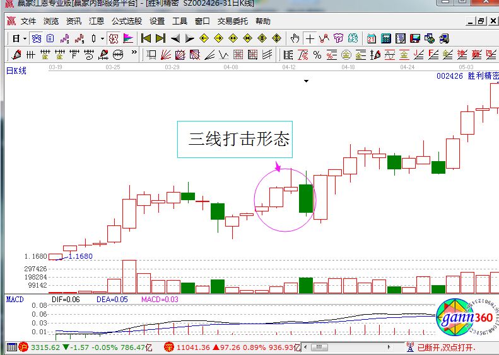Screen dimensions: 499x355
Task: Click the floppy disk save icon
Action: click(x=415, y=38)
